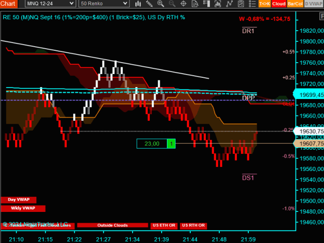Toggle the gray D VWAP button
324x243 pixels.
click(x=314, y=4)
